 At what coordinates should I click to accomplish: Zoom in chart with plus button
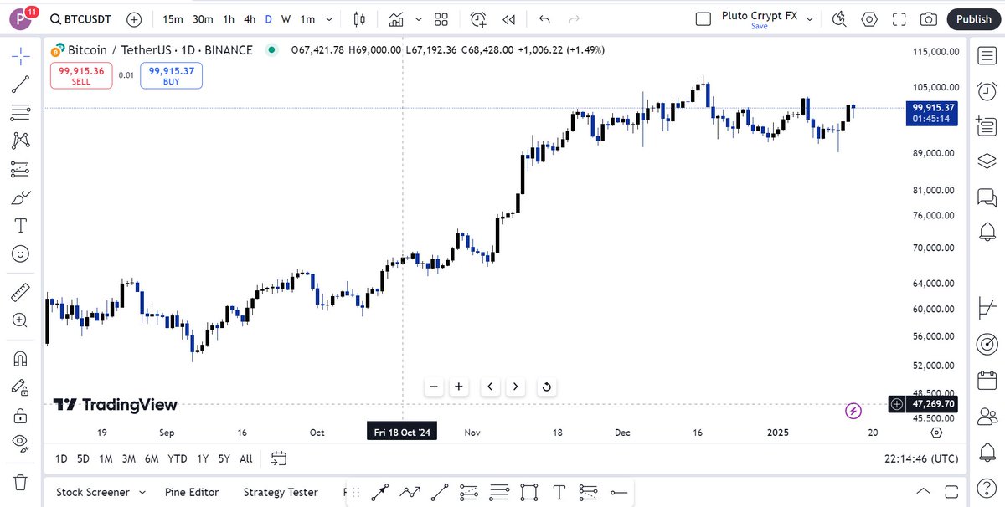point(459,387)
